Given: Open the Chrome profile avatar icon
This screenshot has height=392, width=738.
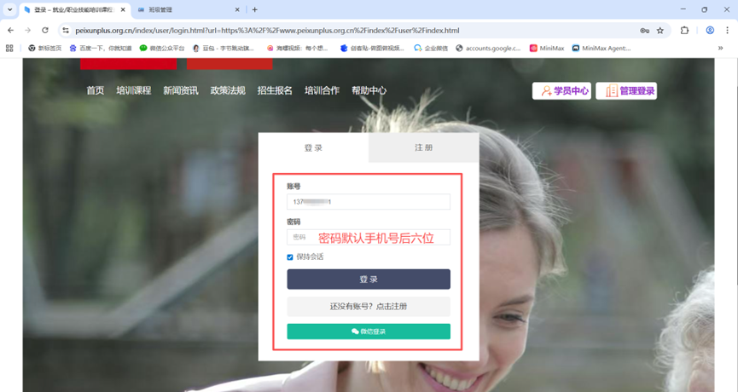Looking at the screenshot, I should click(709, 30).
